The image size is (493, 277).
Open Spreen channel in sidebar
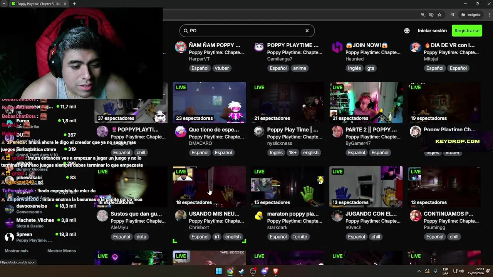click(x=40, y=237)
